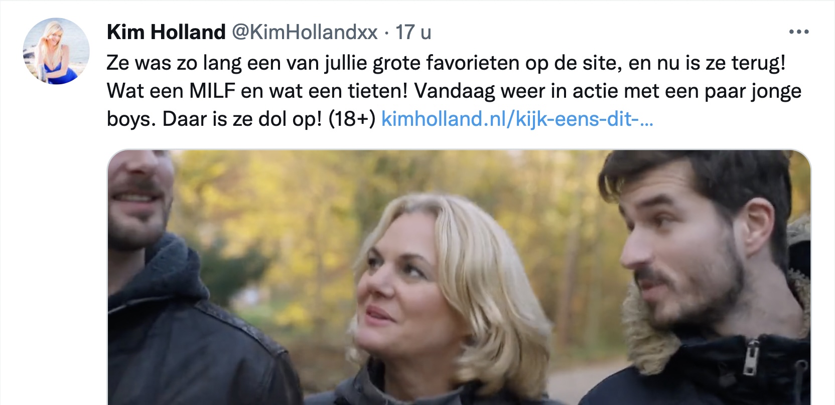Show tweet actions via the ellipsis icon

pos(799,32)
